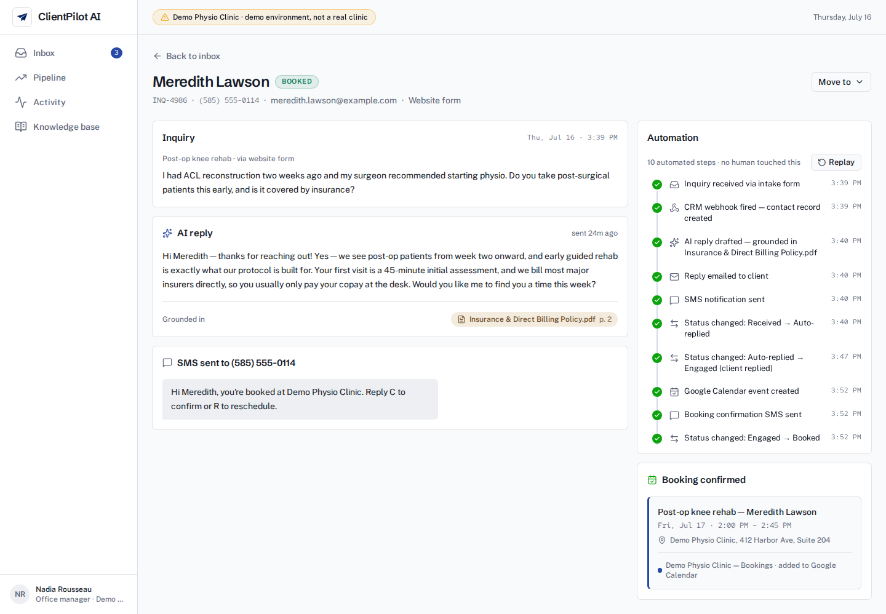Click the Thursday, July 16 date label
The image size is (886, 614).
point(842,17)
